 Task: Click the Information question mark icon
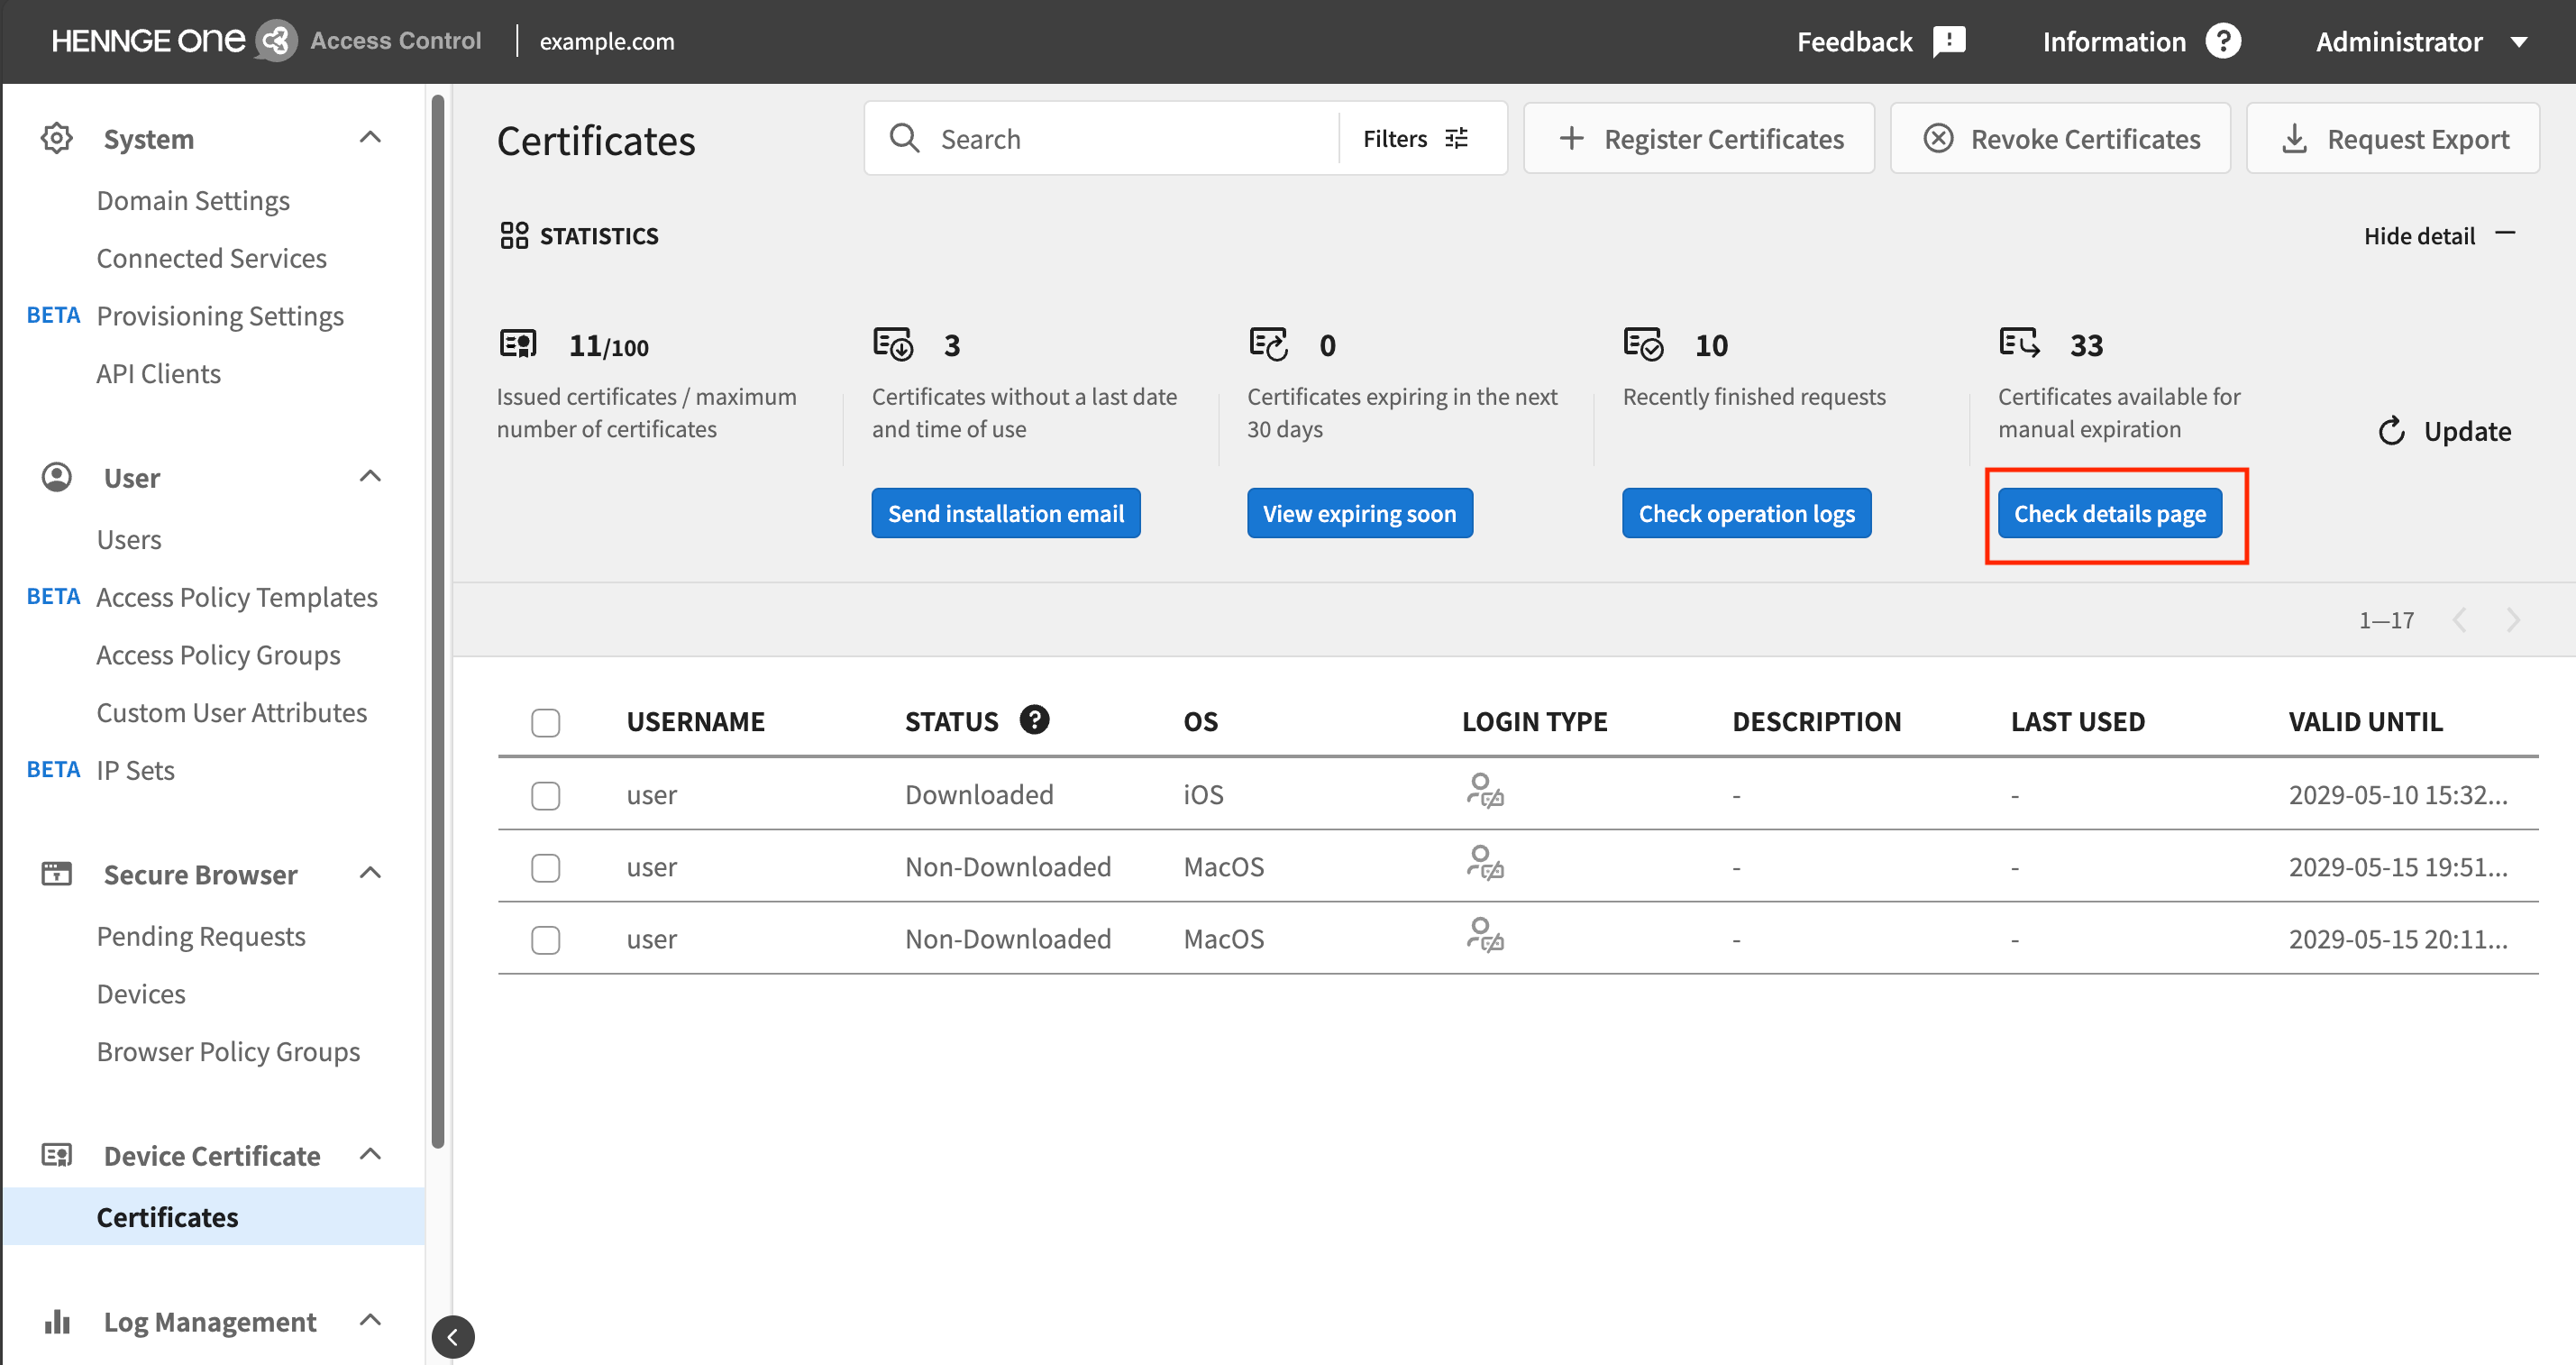point(2223,41)
